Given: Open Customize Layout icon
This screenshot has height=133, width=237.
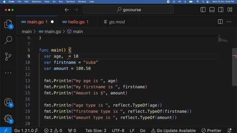Looking at the screenshot, I should coord(230,10).
